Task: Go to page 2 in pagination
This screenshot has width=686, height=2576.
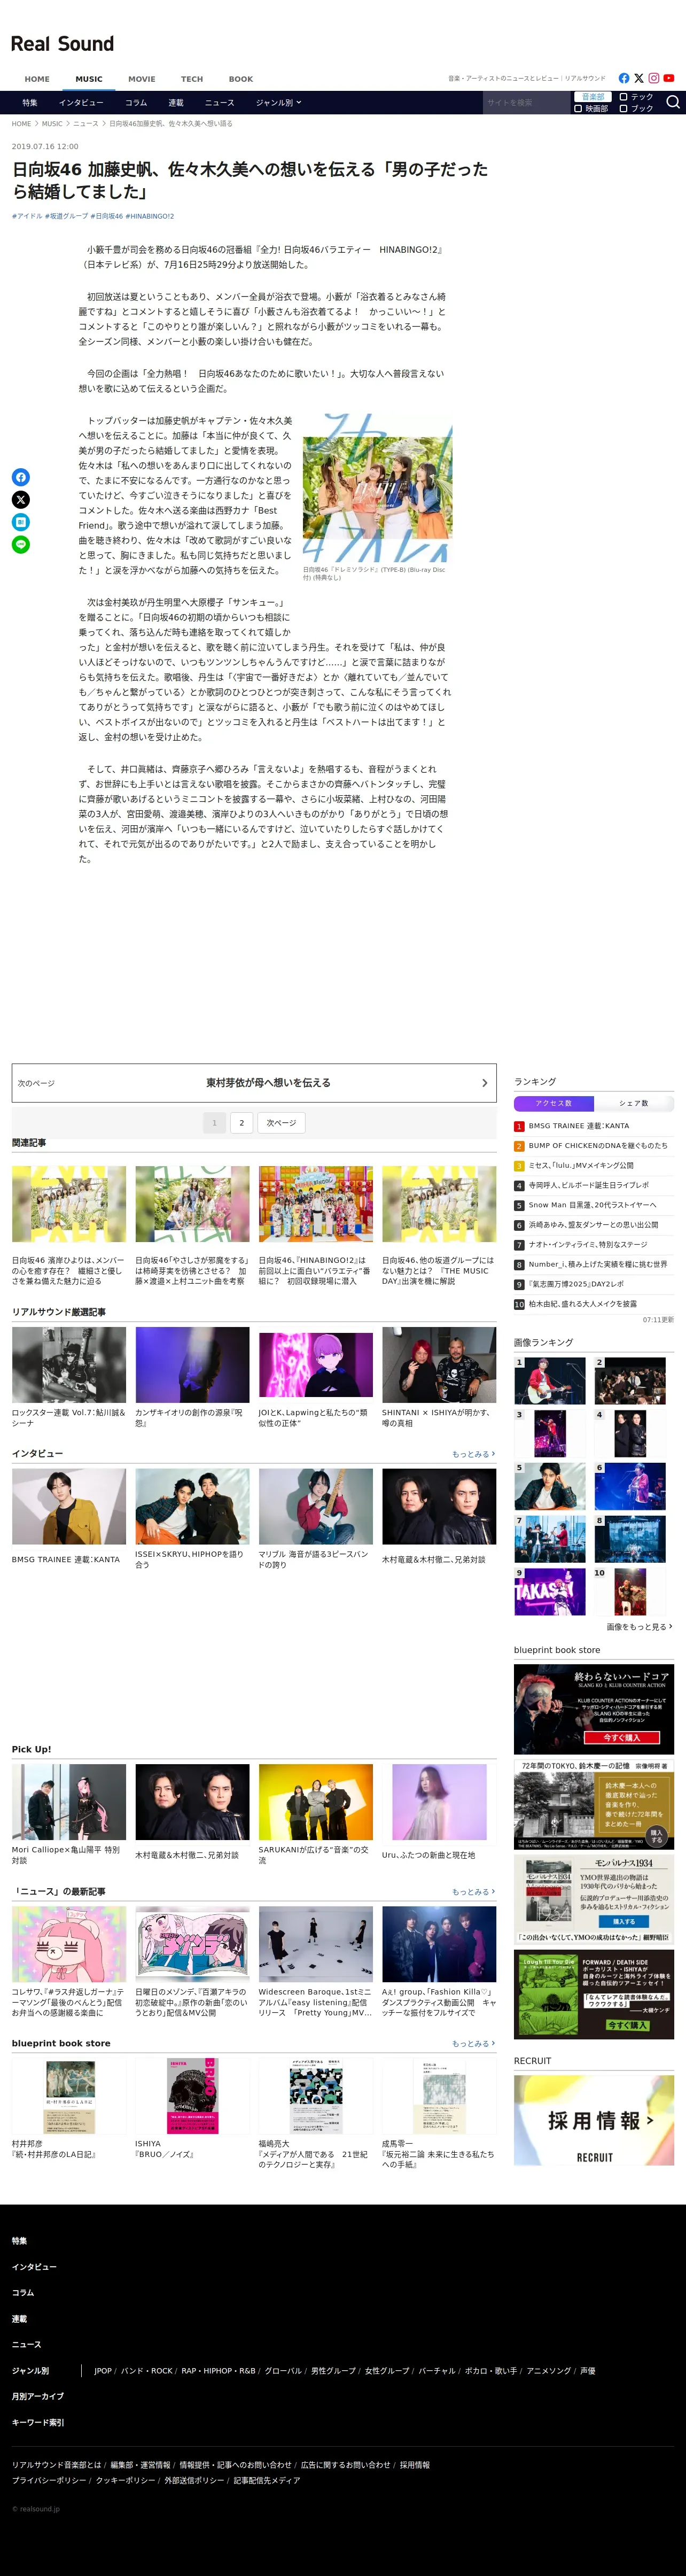Action: tap(241, 1123)
